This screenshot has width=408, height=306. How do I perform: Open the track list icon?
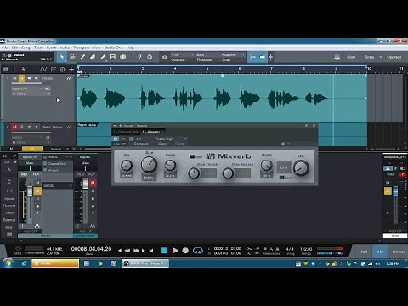pos(5,69)
